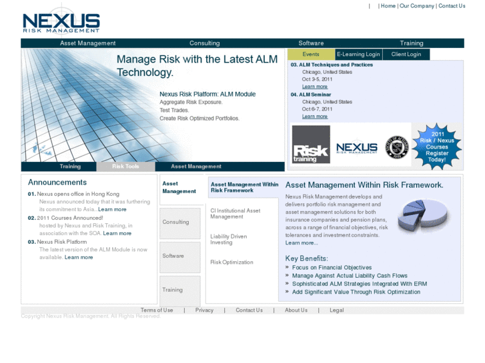This screenshot has width=485, height=363.
Task: Open Contact Us footer link
Action: coord(249,310)
